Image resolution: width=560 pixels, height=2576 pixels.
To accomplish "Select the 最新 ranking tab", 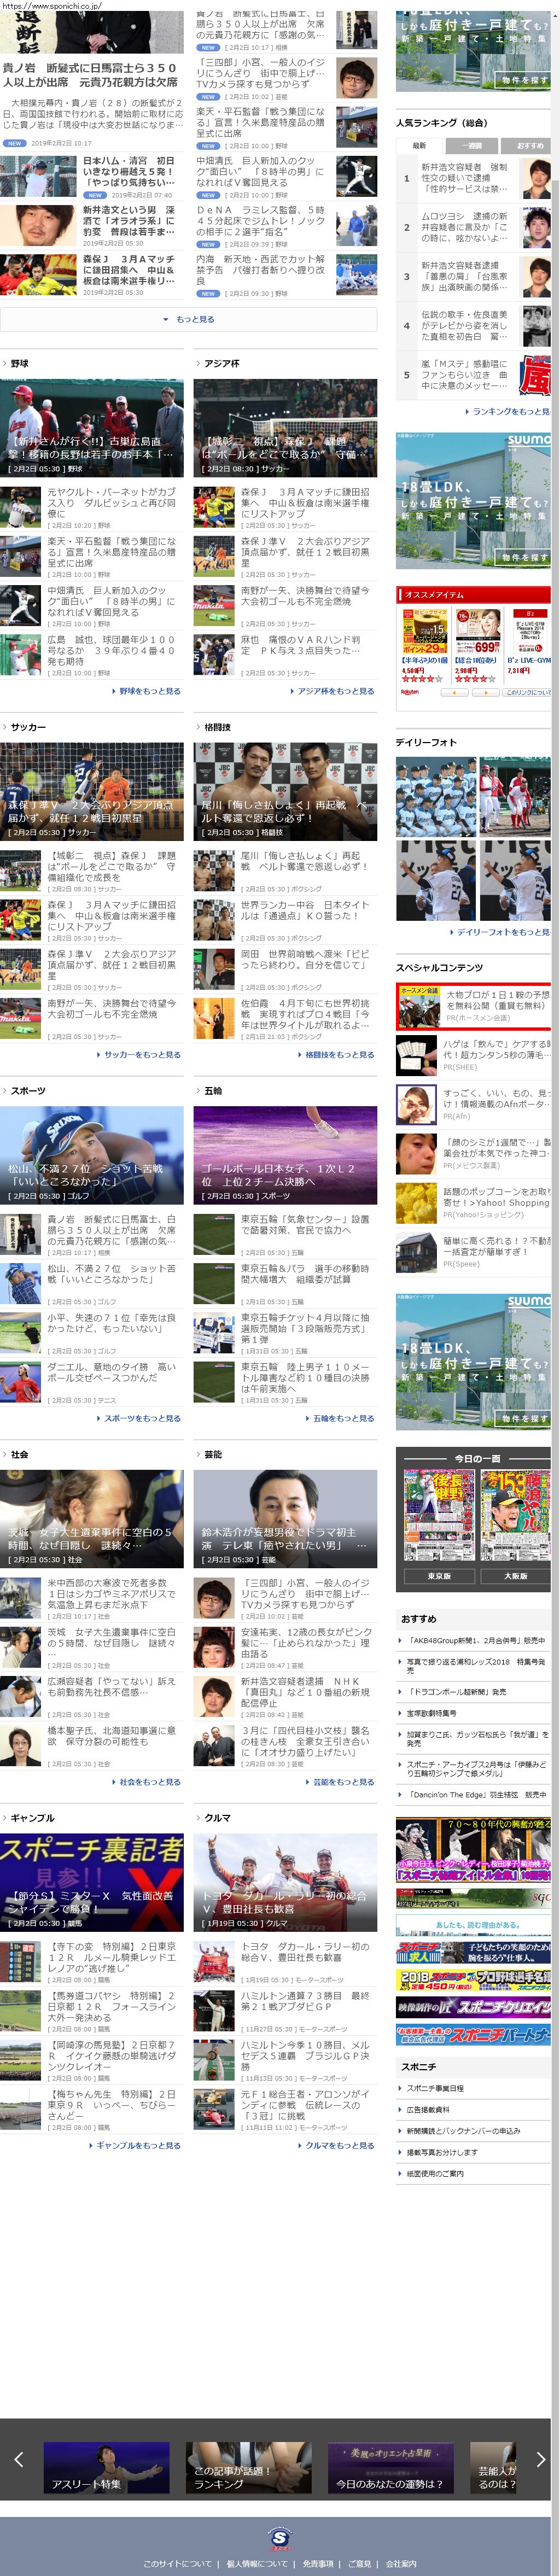I will click(x=419, y=145).
